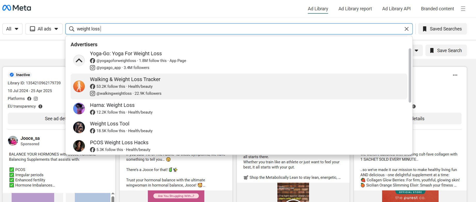Switch to the Ad Library tab
This screenshot has height=202, width=476.
coord(318,9)
